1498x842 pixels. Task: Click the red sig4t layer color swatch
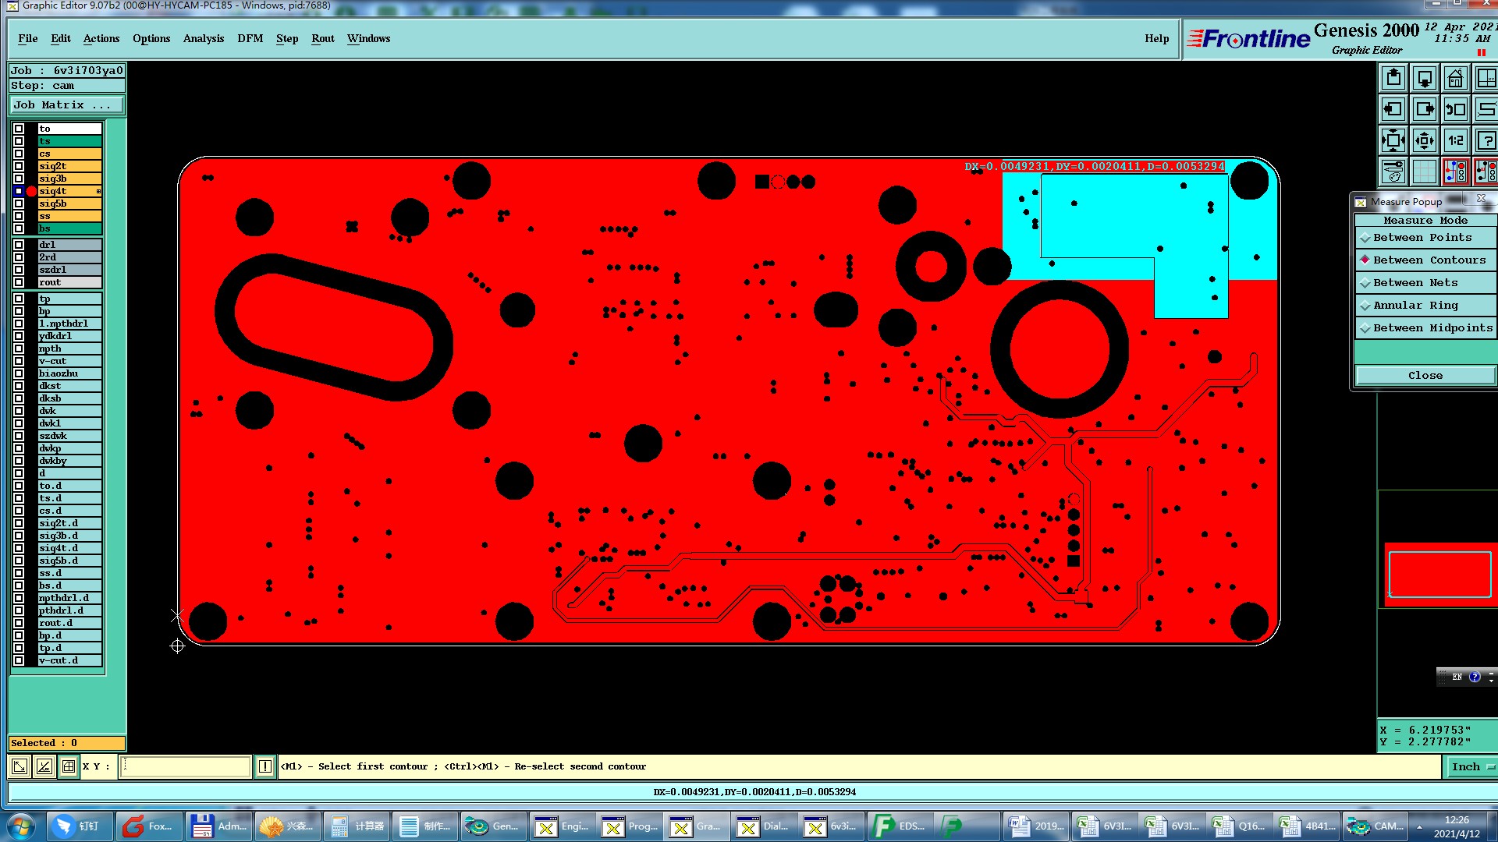point(31,191)
